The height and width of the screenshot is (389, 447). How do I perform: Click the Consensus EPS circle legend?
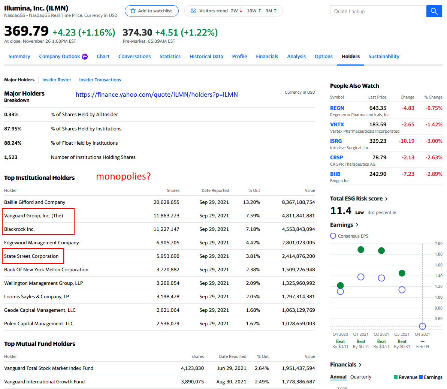(333, 236)
